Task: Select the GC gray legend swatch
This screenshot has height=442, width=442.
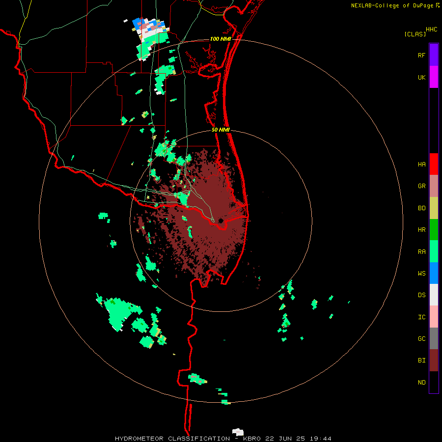Action: pos(434,338)
